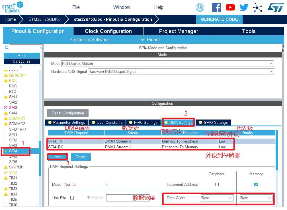The width and height of the screenshot is (287, 210).
Task: Click the YouTube icon
Action: pyautogui.click(x=230, y=7)
